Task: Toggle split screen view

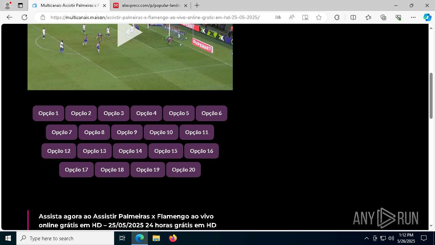Action: coord(353,17)
